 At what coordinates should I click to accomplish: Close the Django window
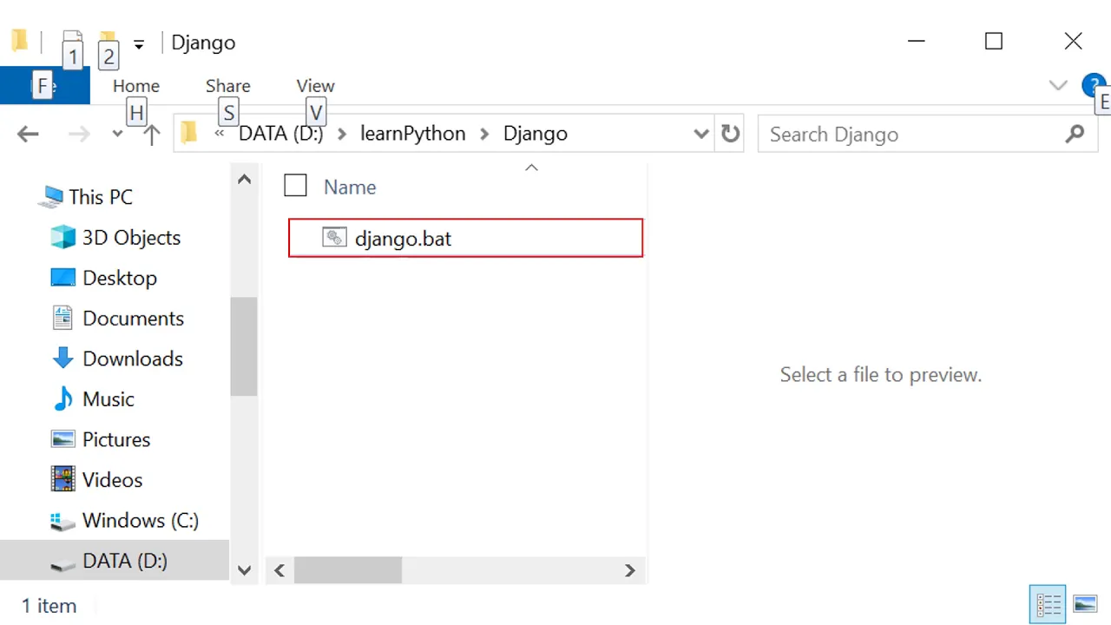click(1073, 41)
